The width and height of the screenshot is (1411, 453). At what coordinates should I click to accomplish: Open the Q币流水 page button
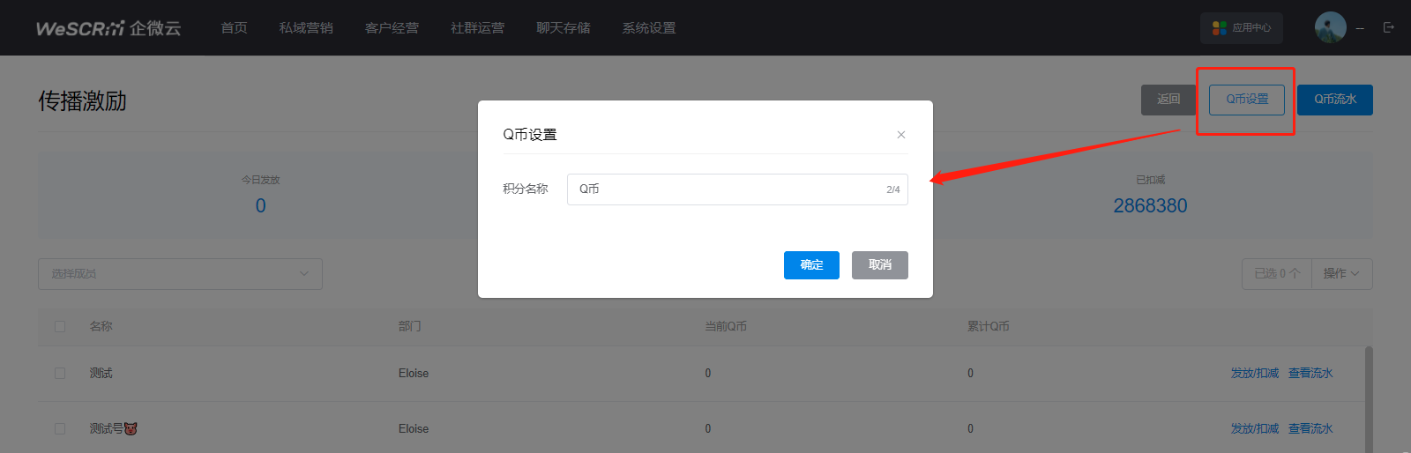point(1334,100)
